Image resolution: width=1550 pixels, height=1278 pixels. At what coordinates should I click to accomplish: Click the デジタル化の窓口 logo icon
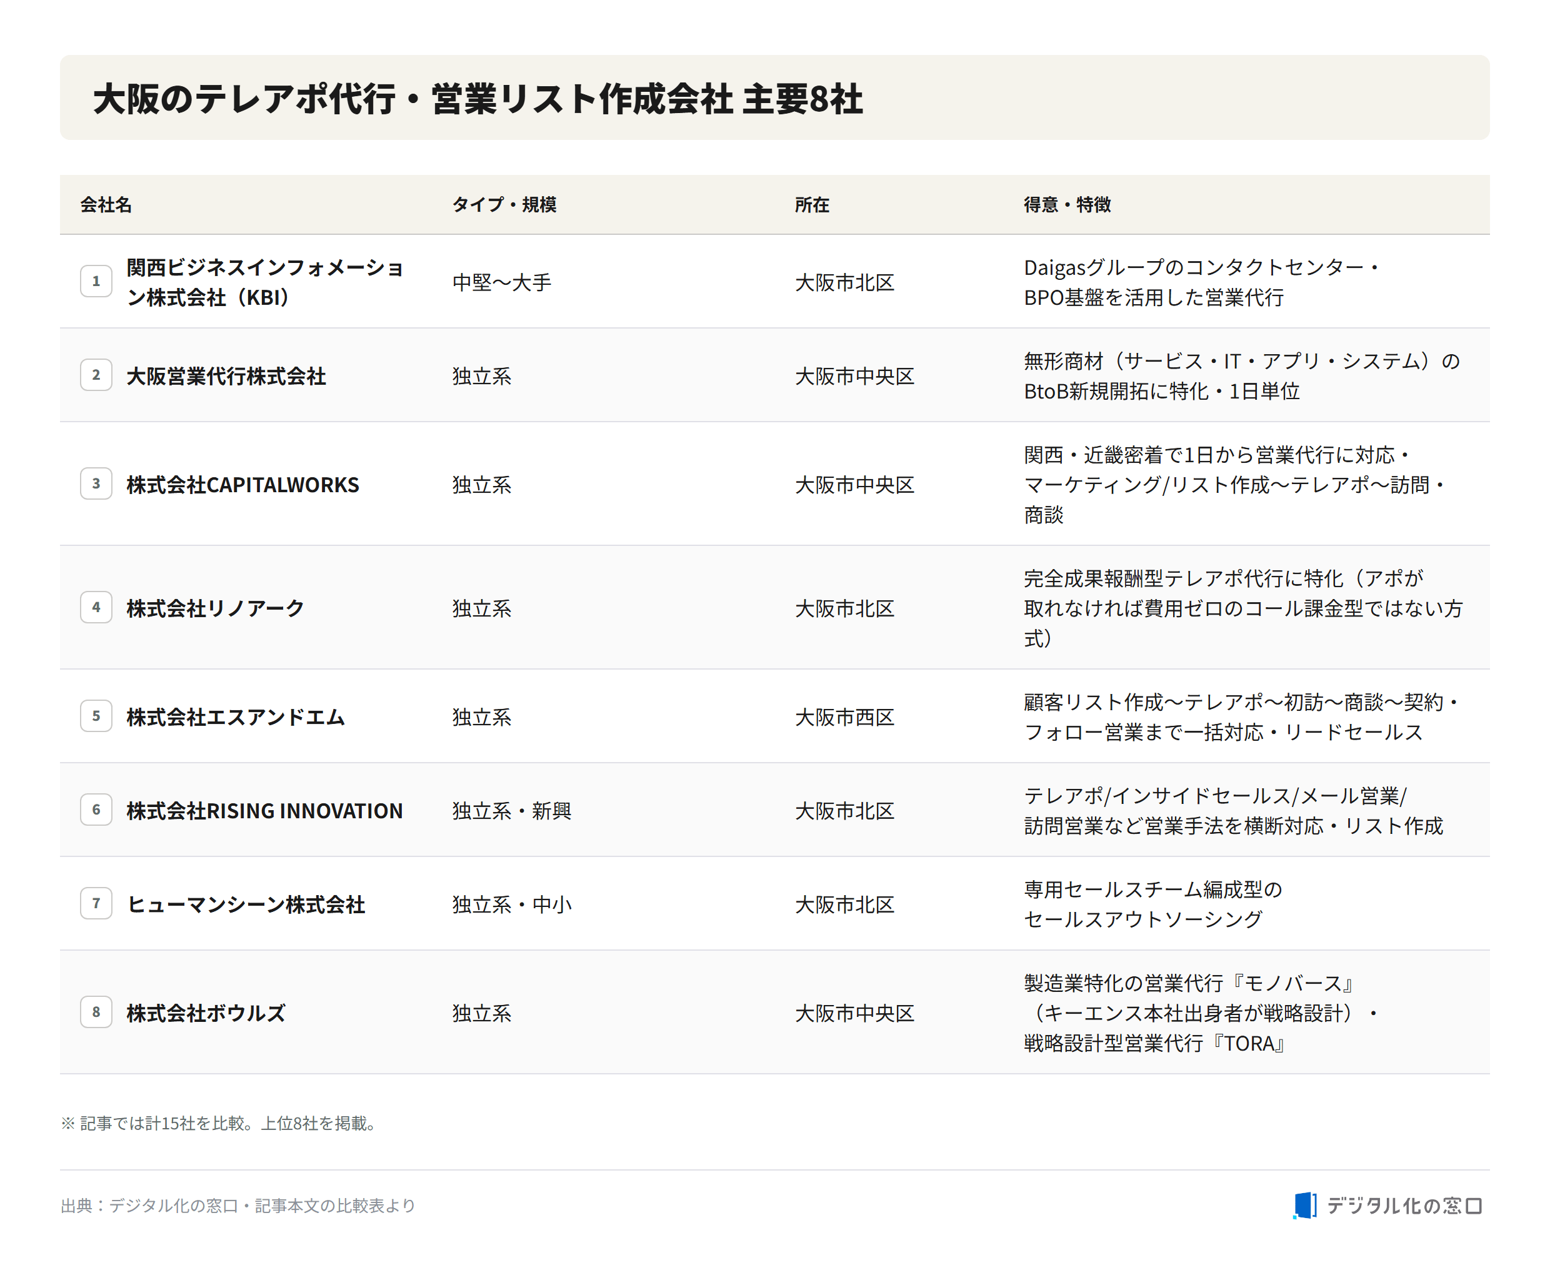pyautogui.click(x=1304, y=1205)
